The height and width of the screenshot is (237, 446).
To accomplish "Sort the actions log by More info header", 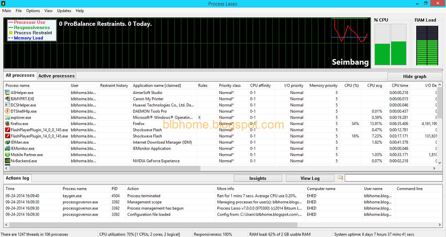I will tap(260, 189).
